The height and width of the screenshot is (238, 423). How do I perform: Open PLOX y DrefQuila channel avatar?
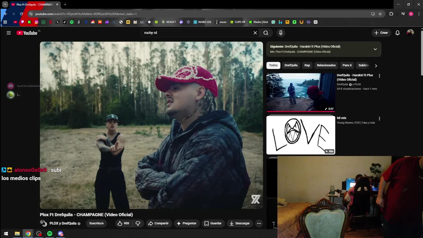click(43, 223)
